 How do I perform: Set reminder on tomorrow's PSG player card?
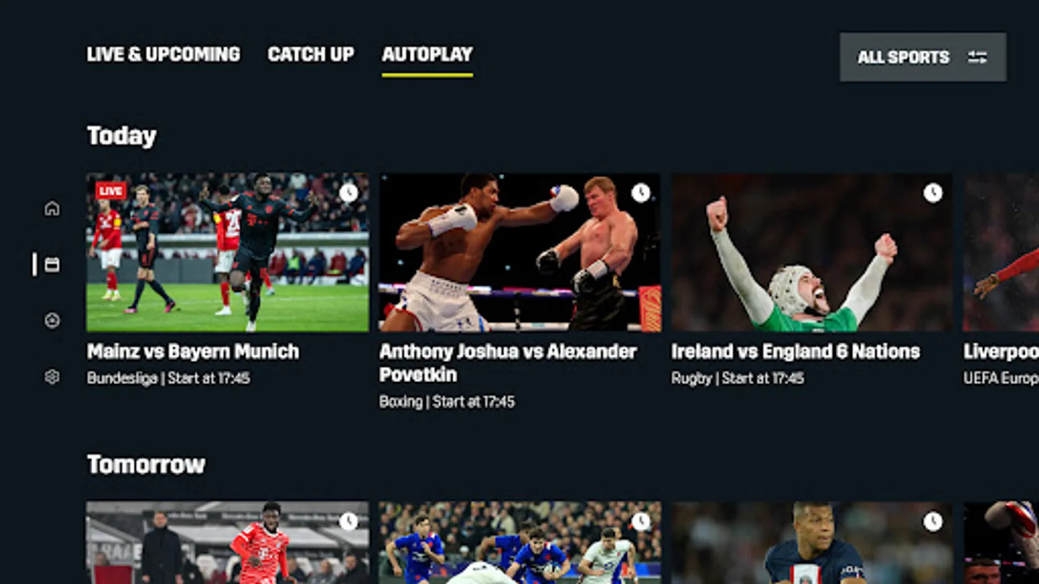pos(933,521)
